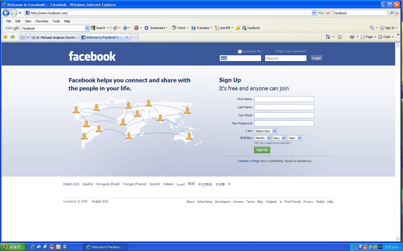Screen dimensions: 403x251
Task: Open the birthday Year dropdown
Action: pos(294,138)
